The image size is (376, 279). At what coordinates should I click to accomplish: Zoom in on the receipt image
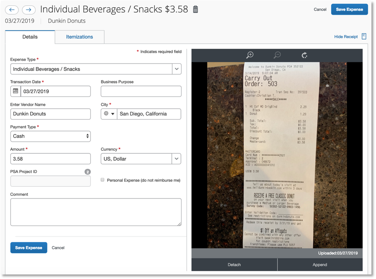[250, 55]
